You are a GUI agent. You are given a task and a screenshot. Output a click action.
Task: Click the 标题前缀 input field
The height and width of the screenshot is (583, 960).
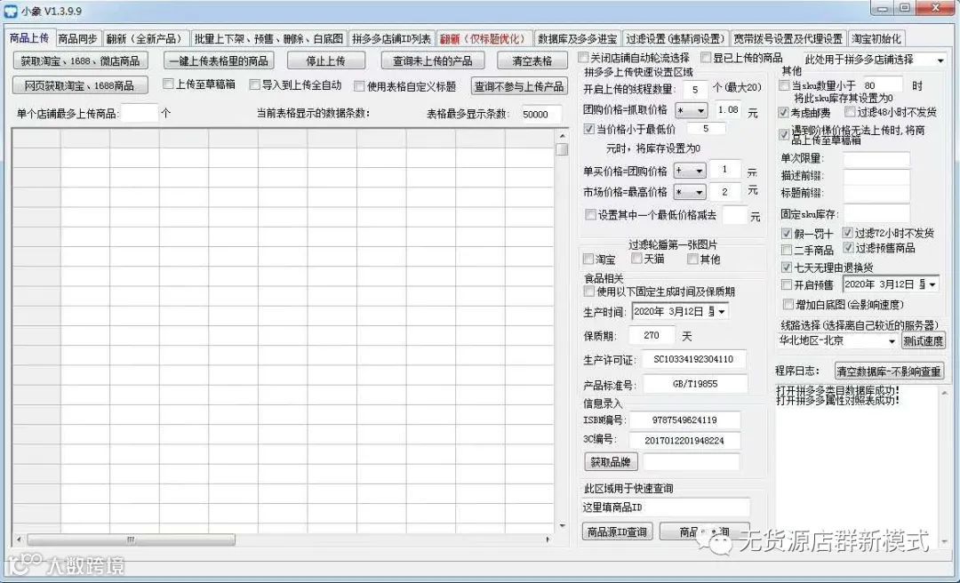click(876, 194)
